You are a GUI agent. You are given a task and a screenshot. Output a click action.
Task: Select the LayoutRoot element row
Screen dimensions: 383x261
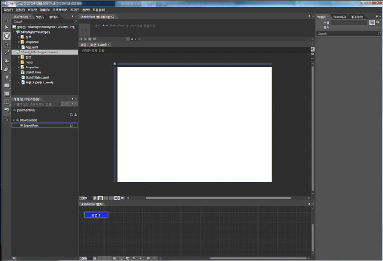coord(44,125)
